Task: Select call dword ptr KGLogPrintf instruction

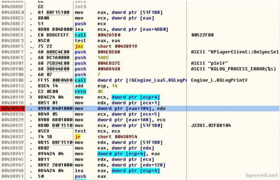Action: point(130,80)
